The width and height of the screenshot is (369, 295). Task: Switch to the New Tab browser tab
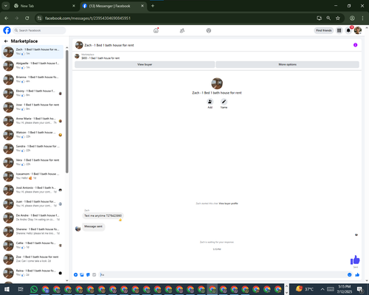click(x=44, y=6)
